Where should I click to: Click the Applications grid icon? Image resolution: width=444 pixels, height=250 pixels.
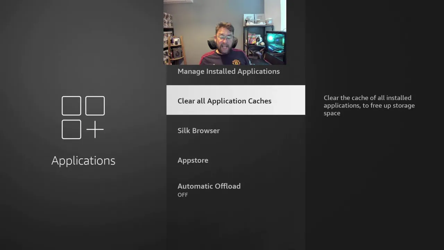click(83, 118)
